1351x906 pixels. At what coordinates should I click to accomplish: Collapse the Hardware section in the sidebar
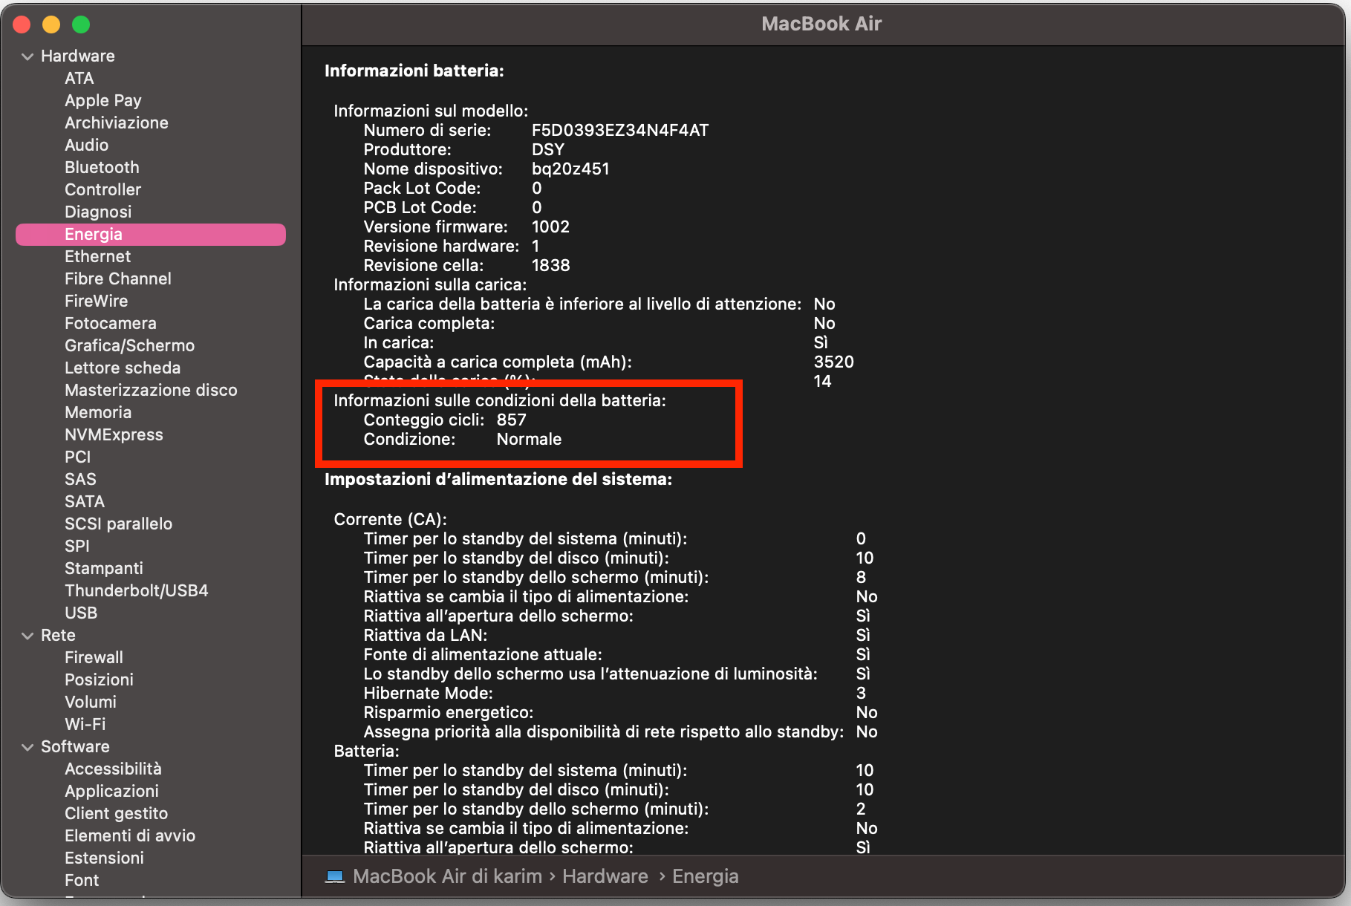27,56
